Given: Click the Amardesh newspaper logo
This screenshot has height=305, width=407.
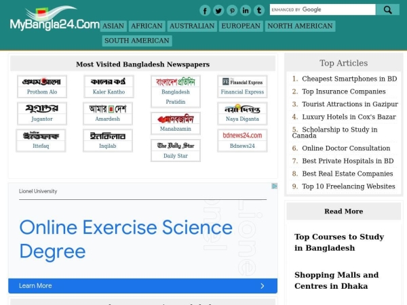Looking at the screenshot, I should pyautogui.click(x=107, y=108).
